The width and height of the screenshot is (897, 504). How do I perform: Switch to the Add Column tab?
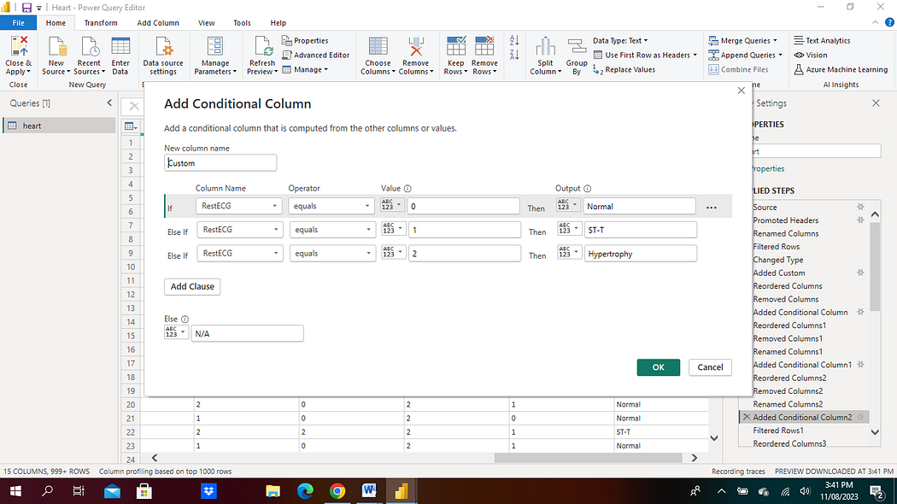[158, 23]
